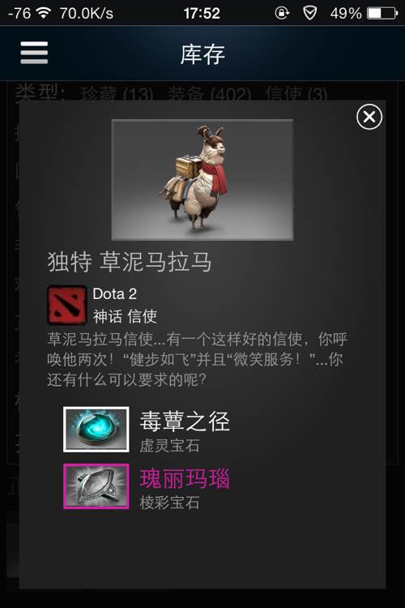The width and height of the screenshot is (405, 608).
Task: Tap the 库存 header title
Action: coord(202,54)
